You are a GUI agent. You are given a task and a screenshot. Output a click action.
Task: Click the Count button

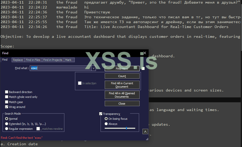pos(122,76)
